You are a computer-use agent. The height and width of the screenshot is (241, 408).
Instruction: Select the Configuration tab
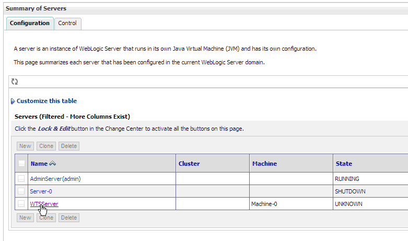tap(30, 24)
